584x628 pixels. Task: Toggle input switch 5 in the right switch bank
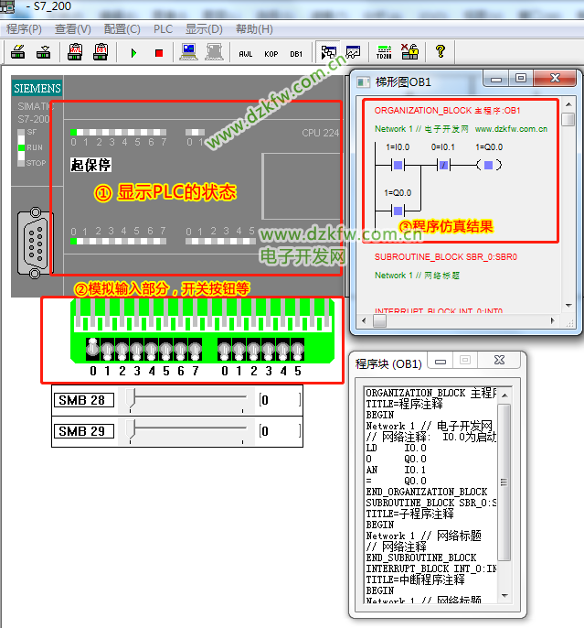click(296, 350)
